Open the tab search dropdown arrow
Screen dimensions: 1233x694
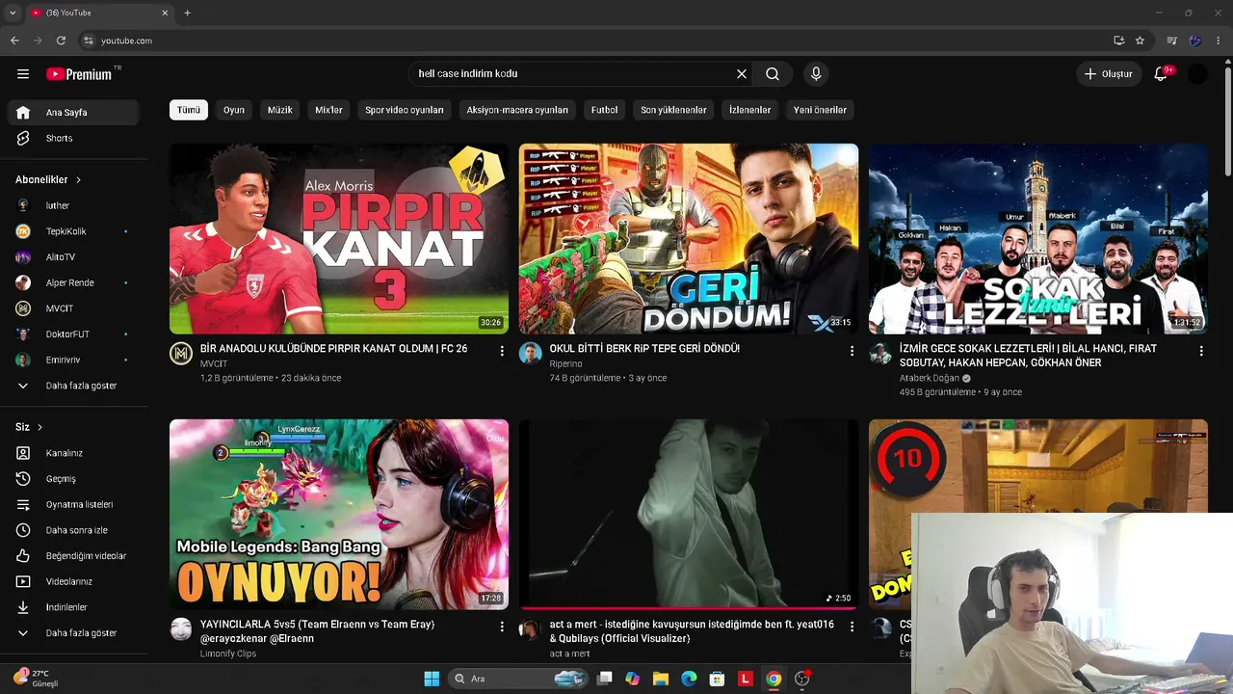pyautogui.click(x=13, y=13)
